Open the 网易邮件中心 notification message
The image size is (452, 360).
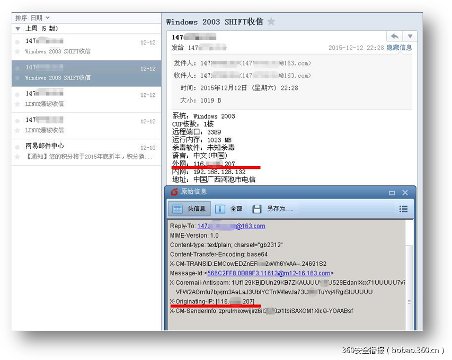pos(86,152)
